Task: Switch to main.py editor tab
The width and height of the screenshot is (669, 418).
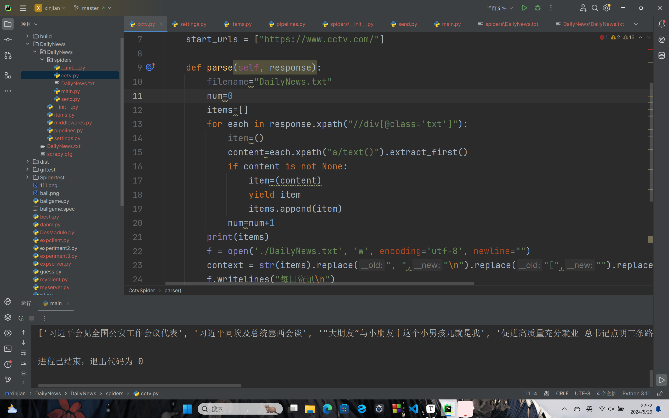Action: [448, 24]
